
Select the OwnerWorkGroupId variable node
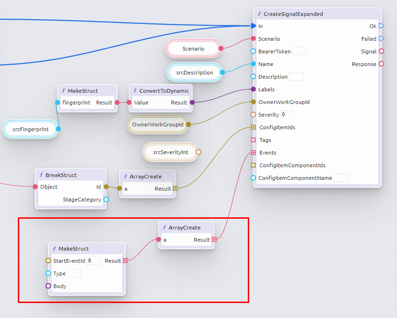[157, 125]
